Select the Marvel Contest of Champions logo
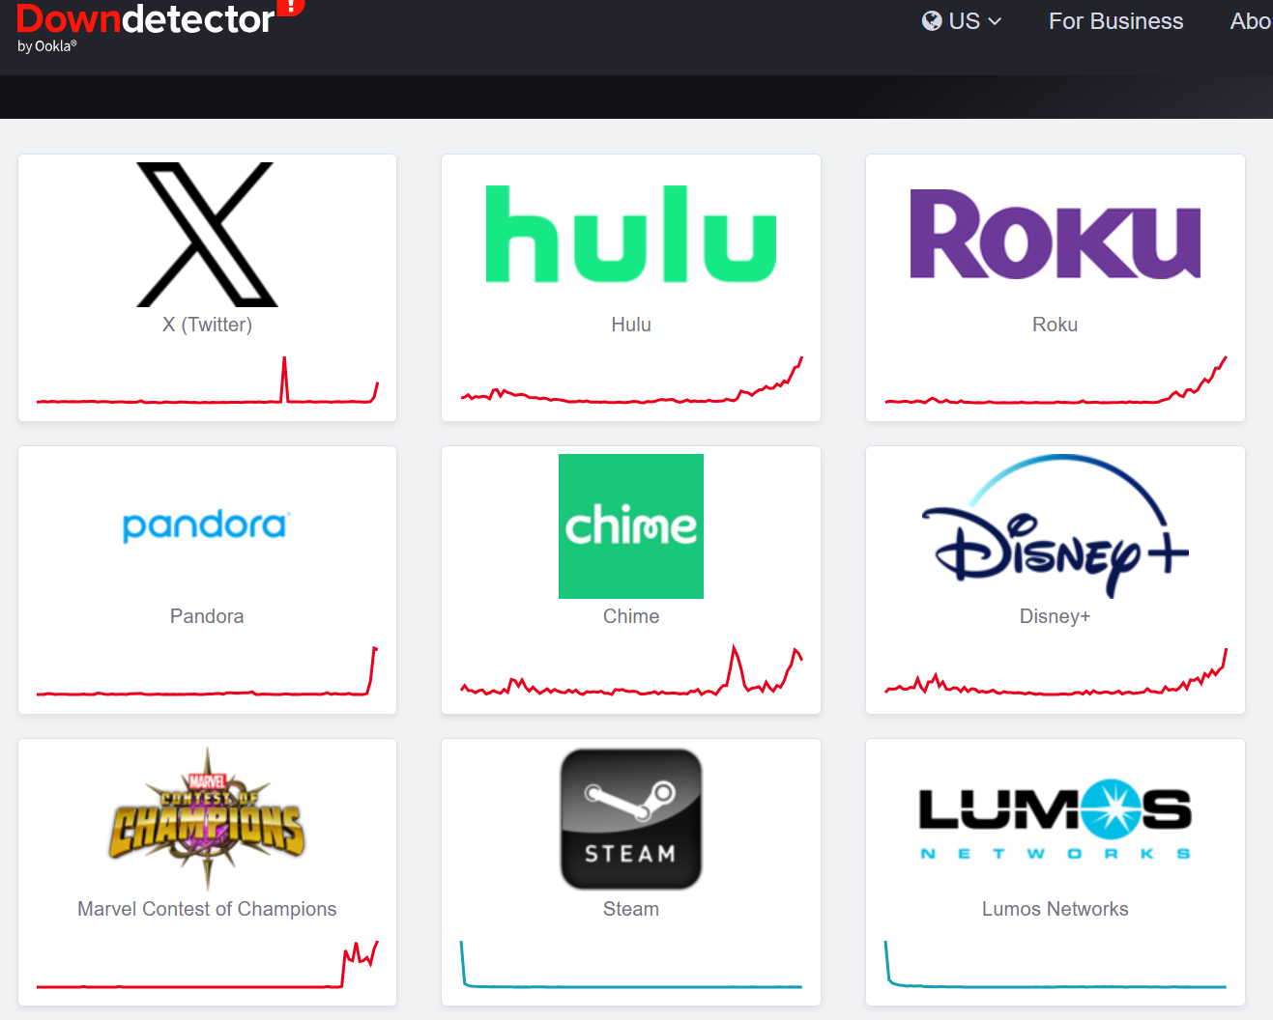The image size is (1273, 1020). (x=207, y=819)
